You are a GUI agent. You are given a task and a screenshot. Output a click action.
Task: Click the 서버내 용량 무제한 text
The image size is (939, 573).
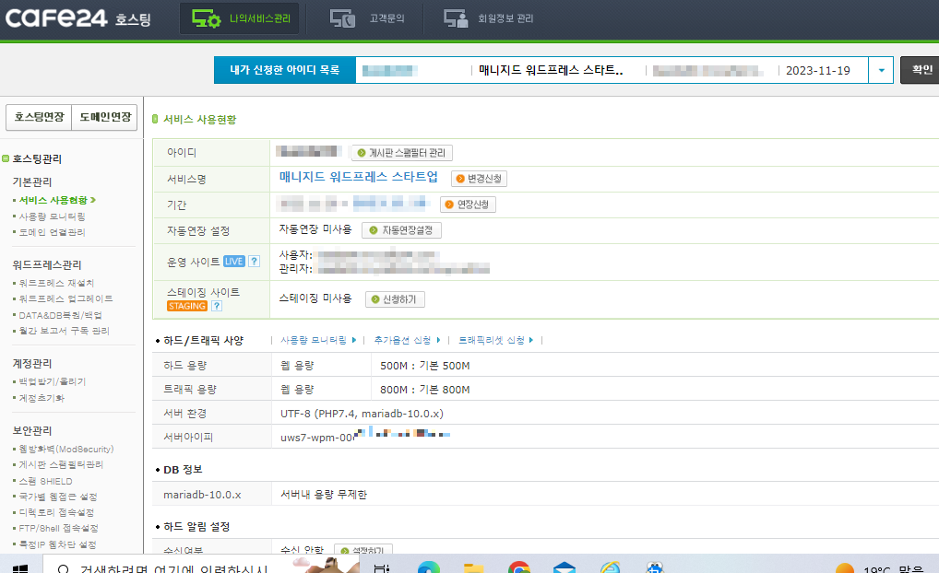click(324, 495)
